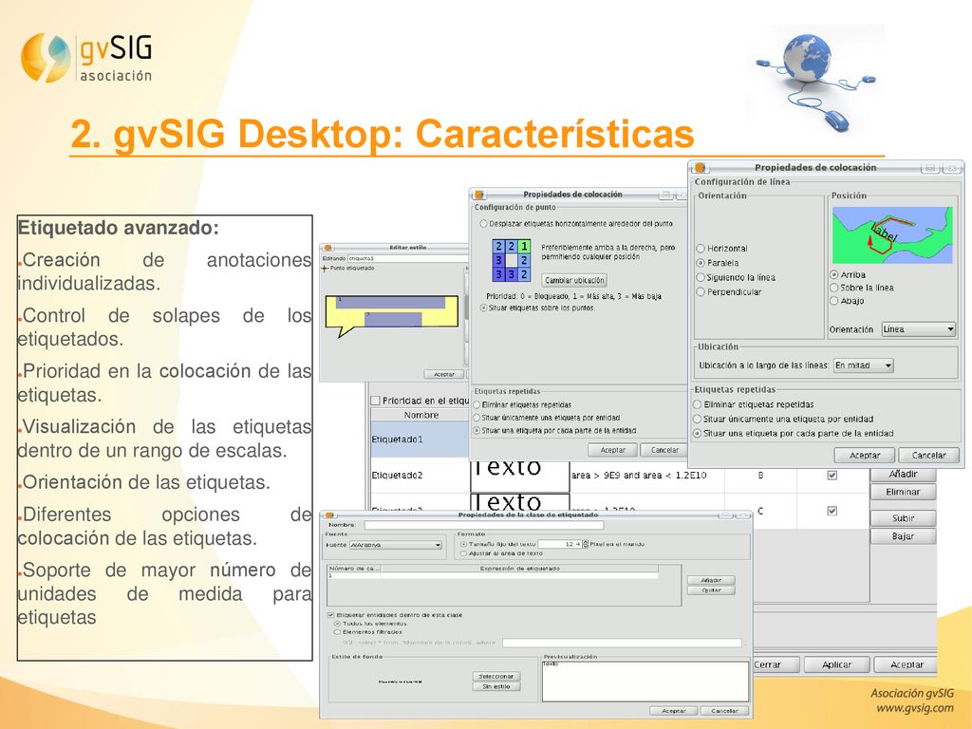Pick the white center cell of priority grid
This screenshot has height=729, width=972.
pyautogui.click(x=512, y=260)
